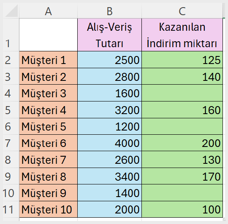Select column C header
Image resolution: width=228 pixels, height=224 pixels.
point(182,11)
